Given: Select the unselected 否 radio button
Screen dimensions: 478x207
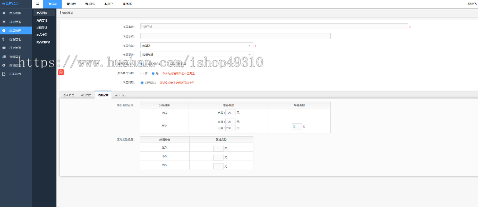Looking at the screenshot, I should (x=142, y=74).
